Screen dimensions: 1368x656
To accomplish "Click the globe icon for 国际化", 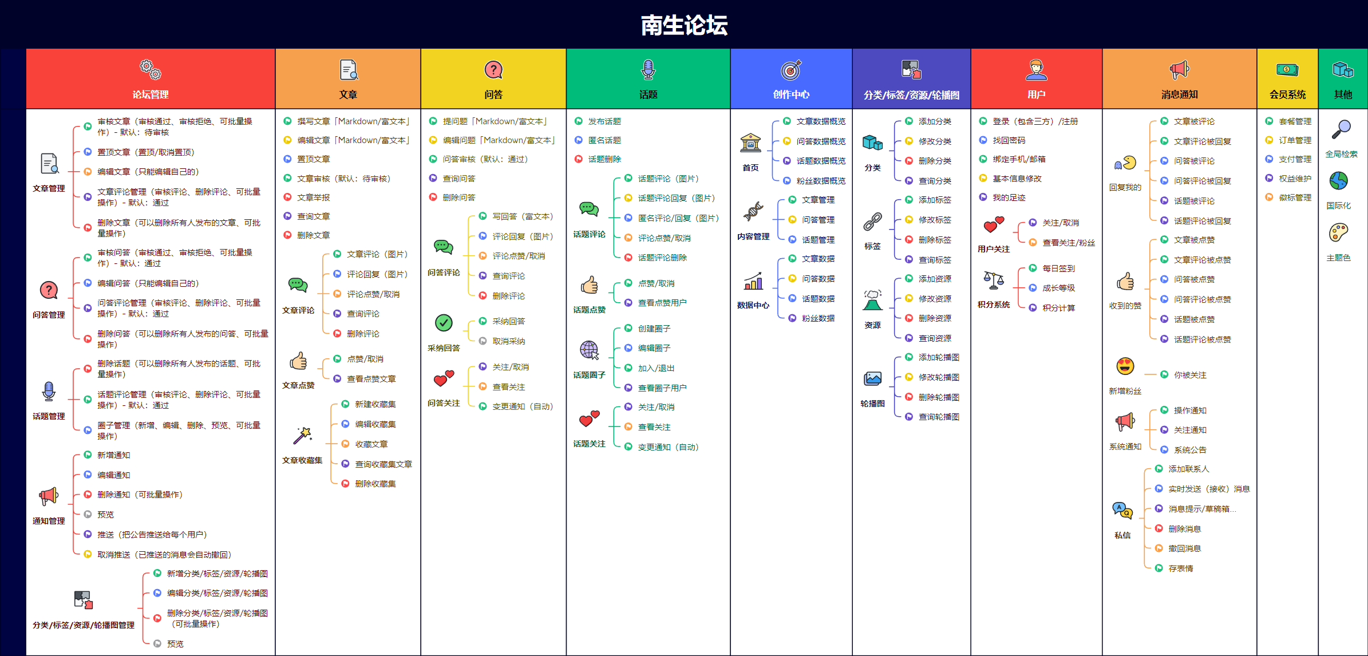I will coord(1338,181).
